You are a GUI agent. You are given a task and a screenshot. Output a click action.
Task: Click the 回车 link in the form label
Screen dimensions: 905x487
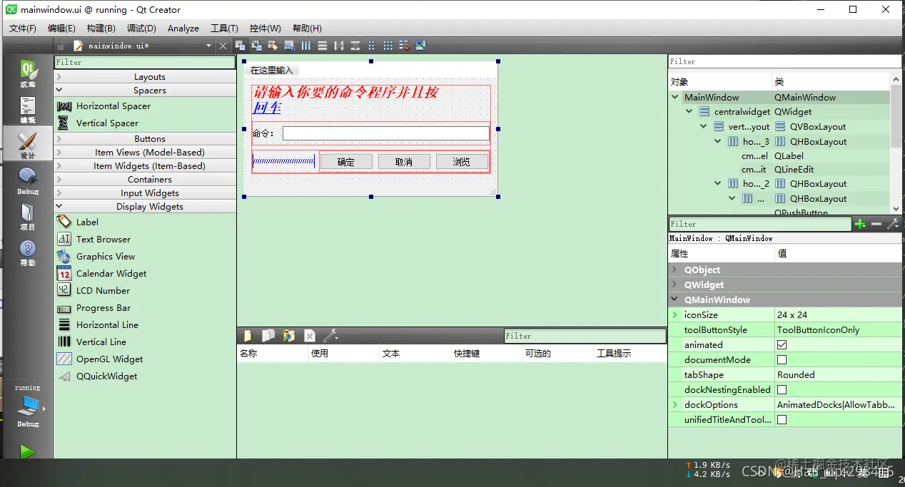tap(267, 108)
